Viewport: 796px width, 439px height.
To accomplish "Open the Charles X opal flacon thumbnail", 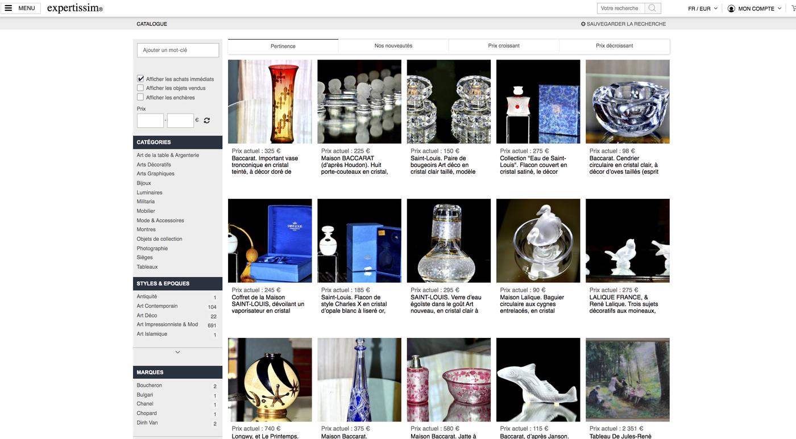I will [x=359, y=241].
